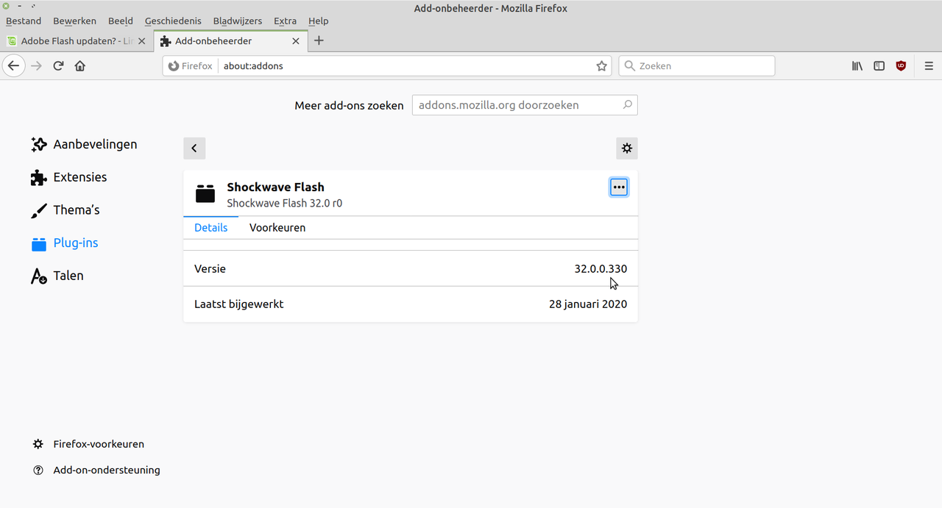The height and width of the screenshot is (508, 942).
Task: Open the Beeld menu
Action: click(121, 21)
